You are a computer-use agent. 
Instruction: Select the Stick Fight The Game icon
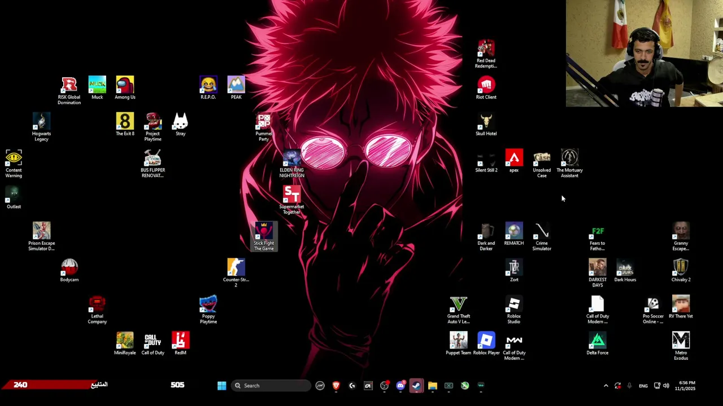[264, 237]
